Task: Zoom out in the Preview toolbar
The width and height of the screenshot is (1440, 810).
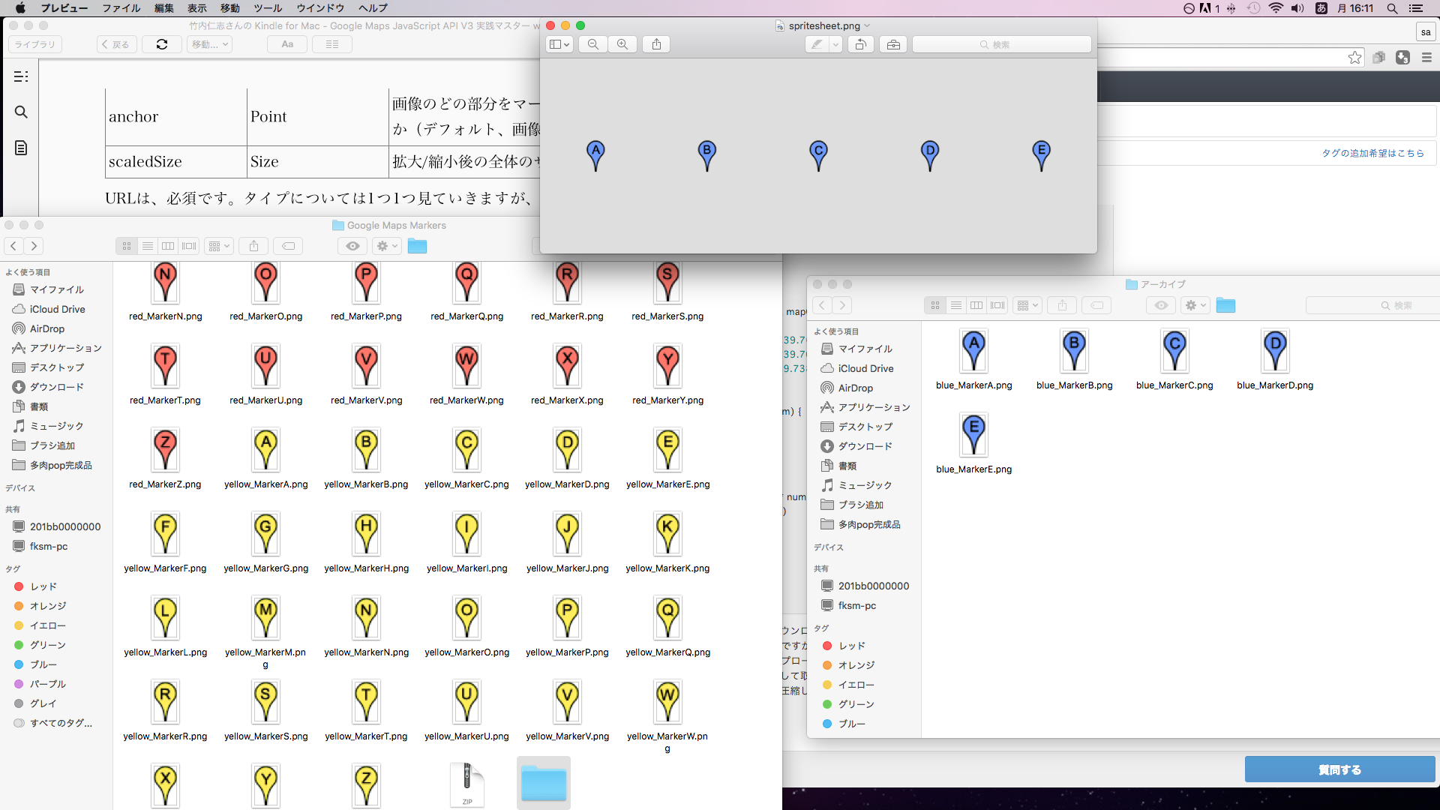Action: (592, 44)
